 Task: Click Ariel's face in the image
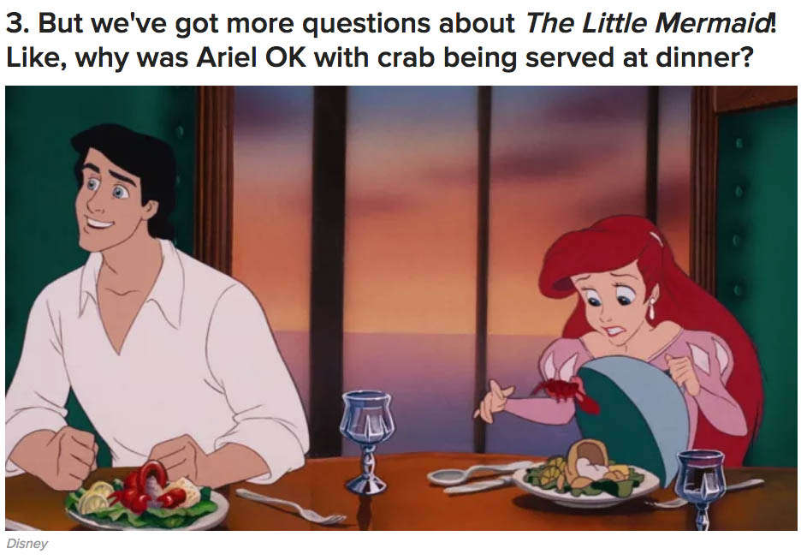614,306
